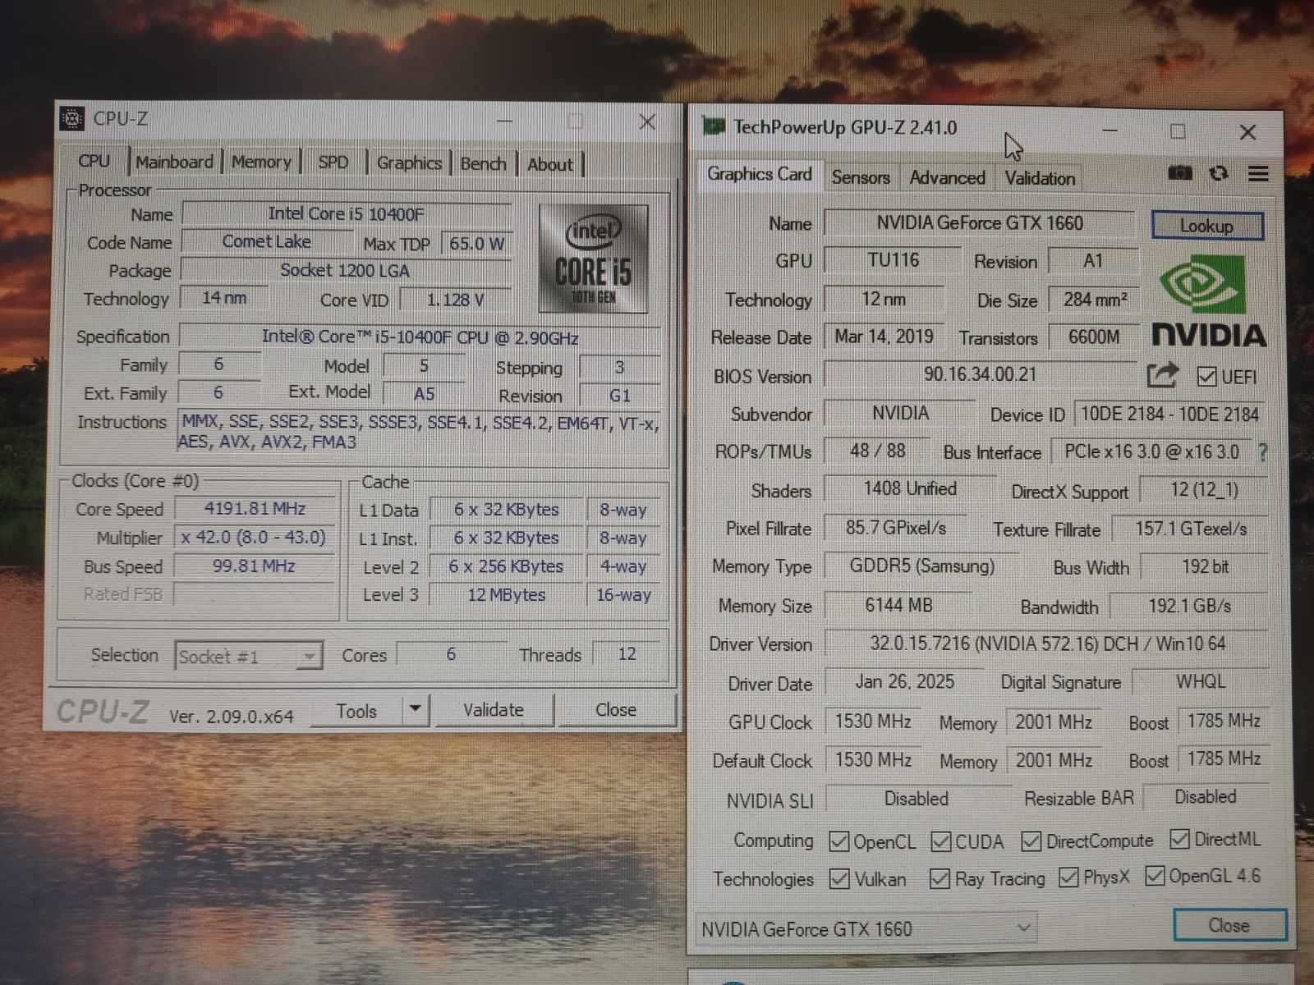1314x985 pixels.
Task: Click the Bus Interface question mark icon
Action: point(1263,452)
